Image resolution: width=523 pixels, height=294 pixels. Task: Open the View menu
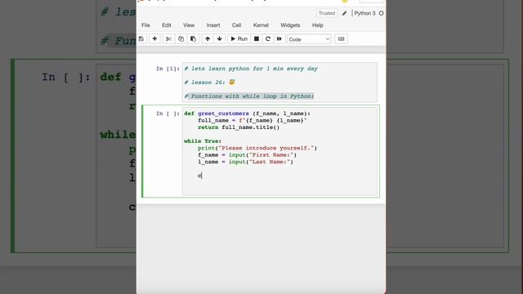point(189,25)
